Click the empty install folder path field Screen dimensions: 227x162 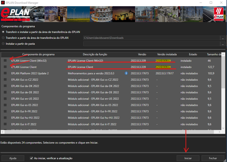152,44
